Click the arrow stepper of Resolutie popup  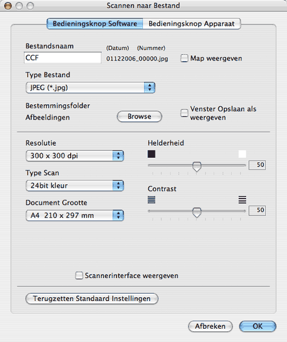(118, 155)
